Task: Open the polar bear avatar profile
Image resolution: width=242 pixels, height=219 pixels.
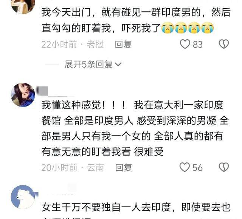Action: tap(23, 197)
